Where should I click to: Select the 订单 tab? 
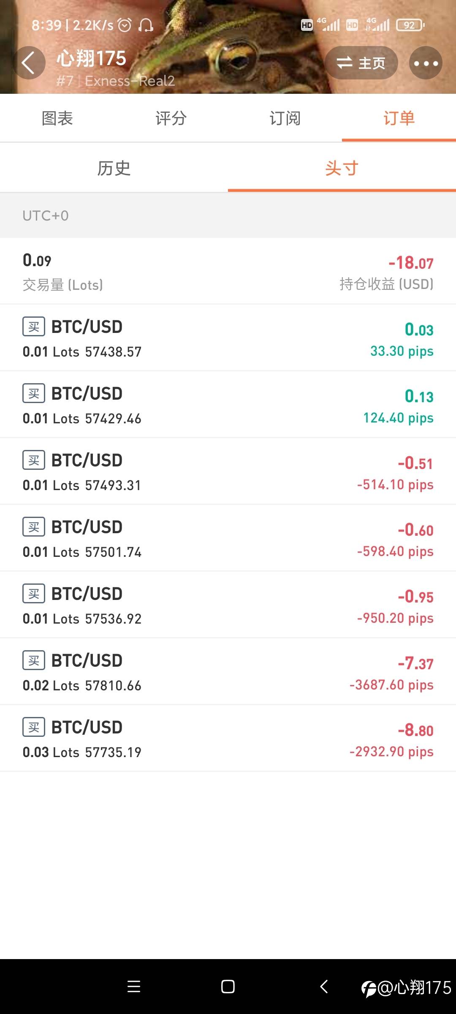point(399,118)
